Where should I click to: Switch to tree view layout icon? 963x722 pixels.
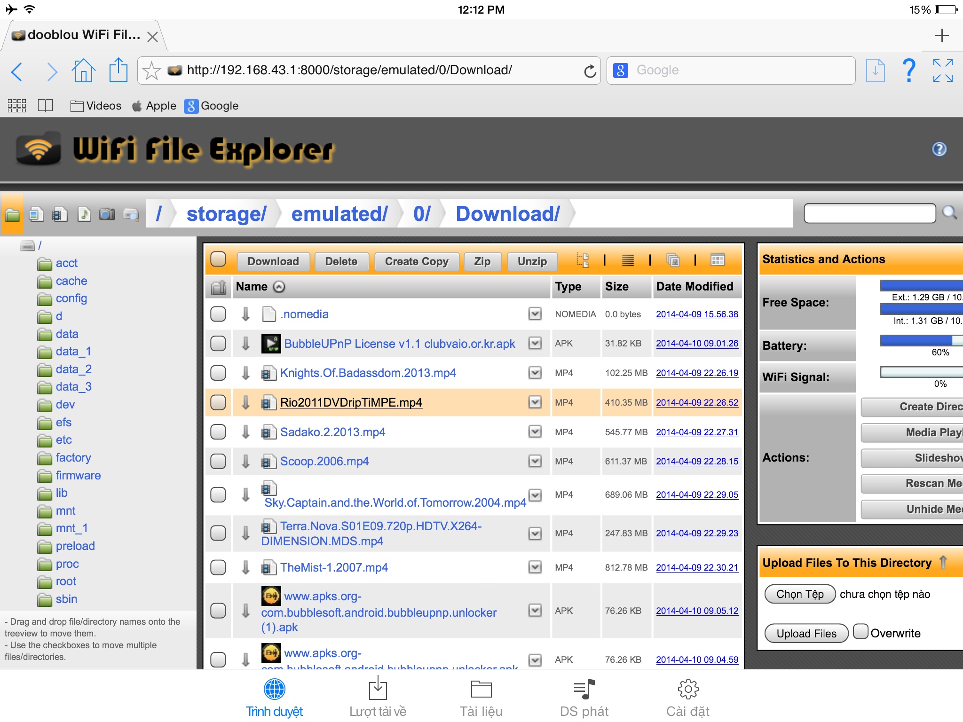583,259
